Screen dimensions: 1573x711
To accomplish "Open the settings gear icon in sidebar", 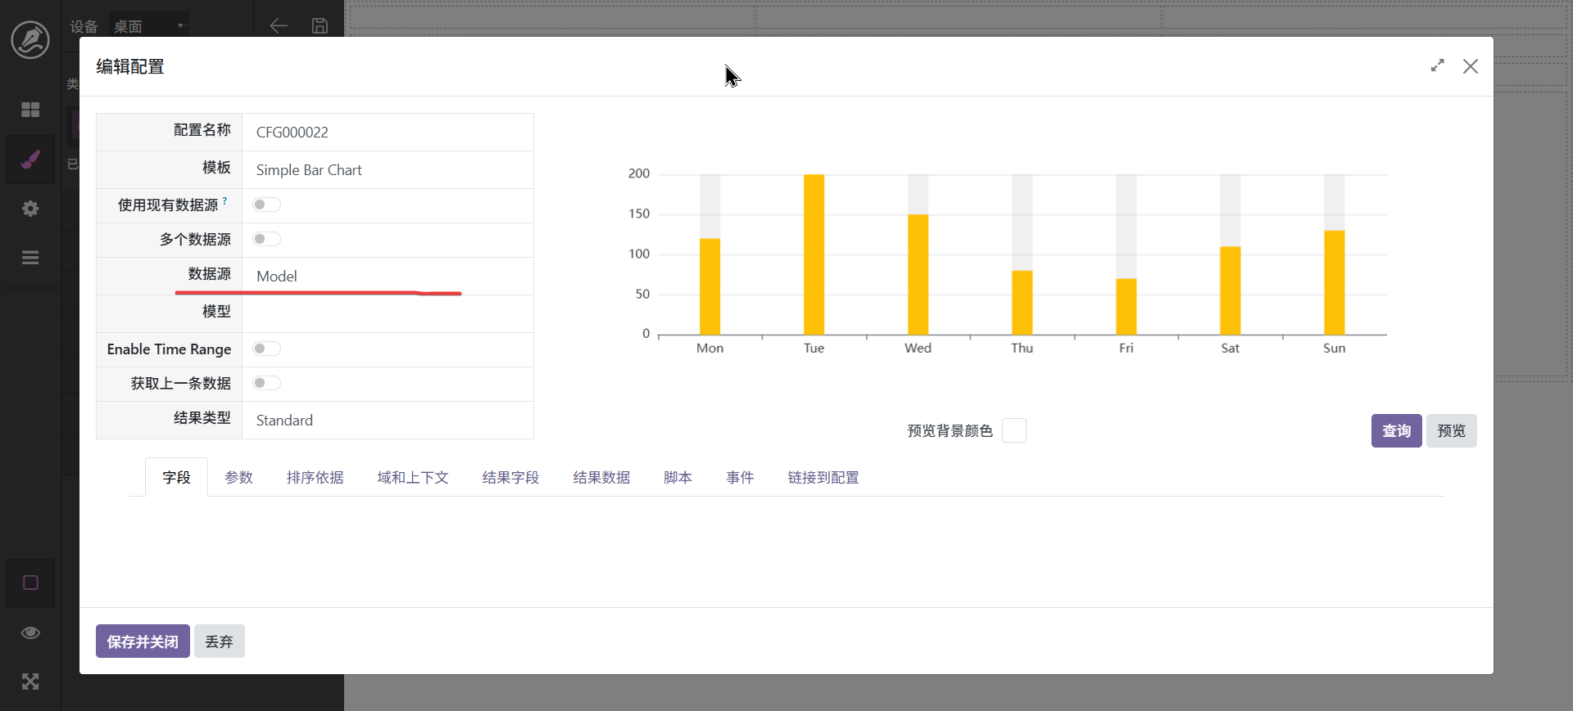I will [x=30, y=209].
